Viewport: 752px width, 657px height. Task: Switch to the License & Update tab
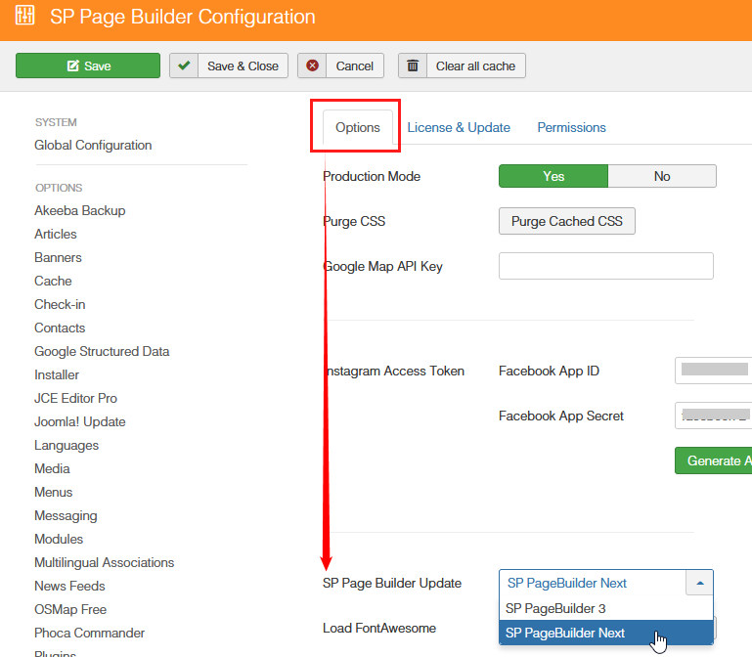[x=459, y=127]
